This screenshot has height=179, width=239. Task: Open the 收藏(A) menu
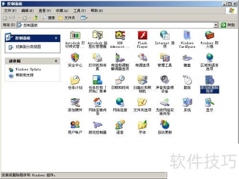(62, 11)
